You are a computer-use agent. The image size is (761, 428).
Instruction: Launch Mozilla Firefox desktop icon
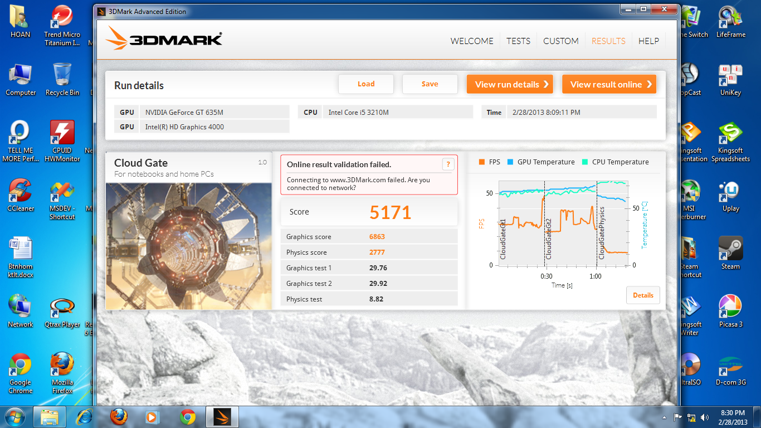pyautogui.click(x=62, y=374)
